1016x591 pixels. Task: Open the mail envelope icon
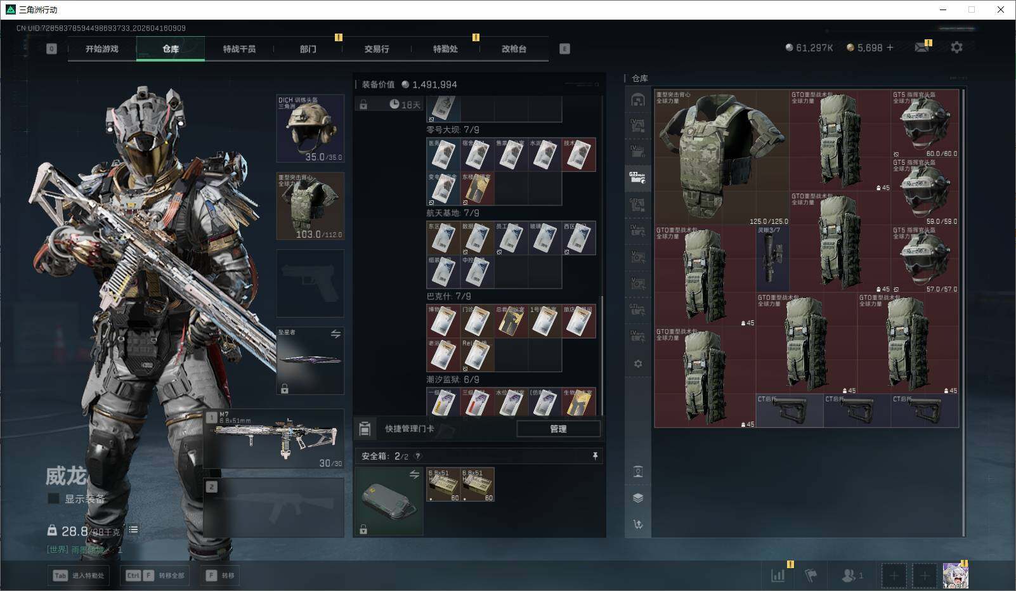(x=922, y=48)
